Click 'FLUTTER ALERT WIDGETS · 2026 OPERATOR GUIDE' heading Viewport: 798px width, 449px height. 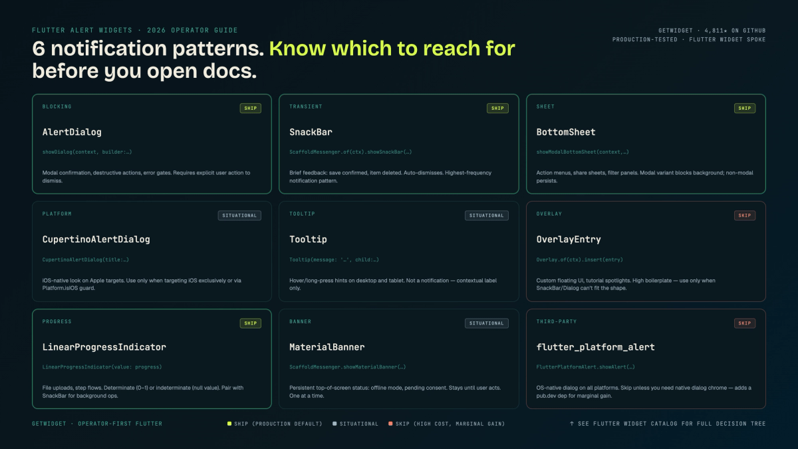135,31
